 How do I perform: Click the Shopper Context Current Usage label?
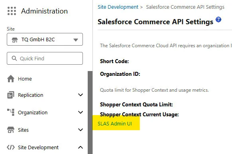[x=140, y=114]
